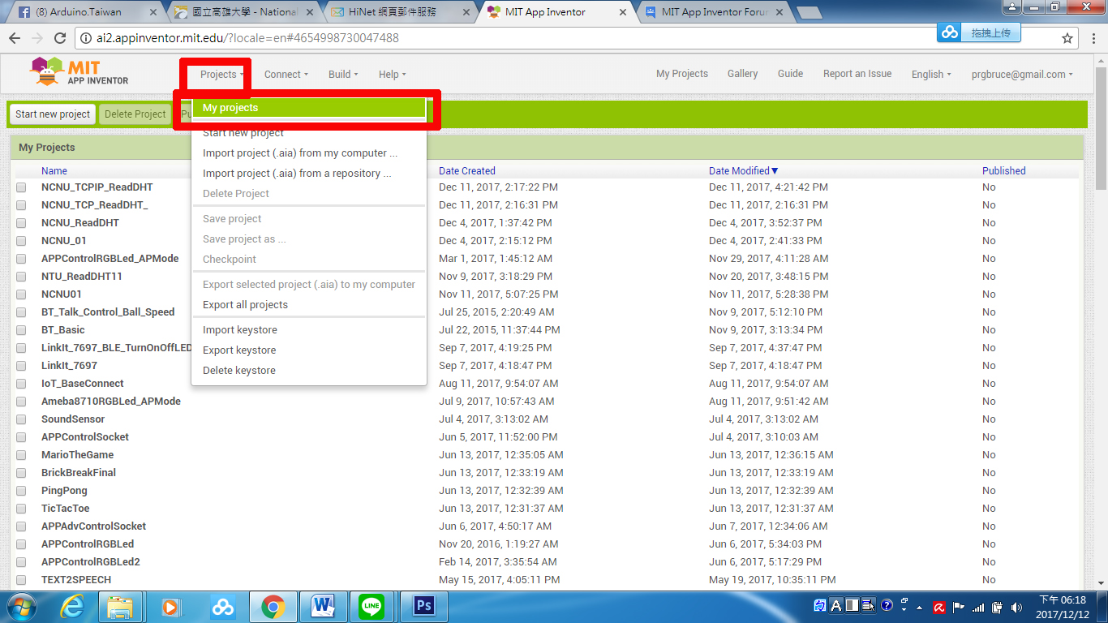Image resolution: width=1108 pixels, height=623 pixels.
Task: Tick checkbox for BT_Basic
Action: point(22,330)
